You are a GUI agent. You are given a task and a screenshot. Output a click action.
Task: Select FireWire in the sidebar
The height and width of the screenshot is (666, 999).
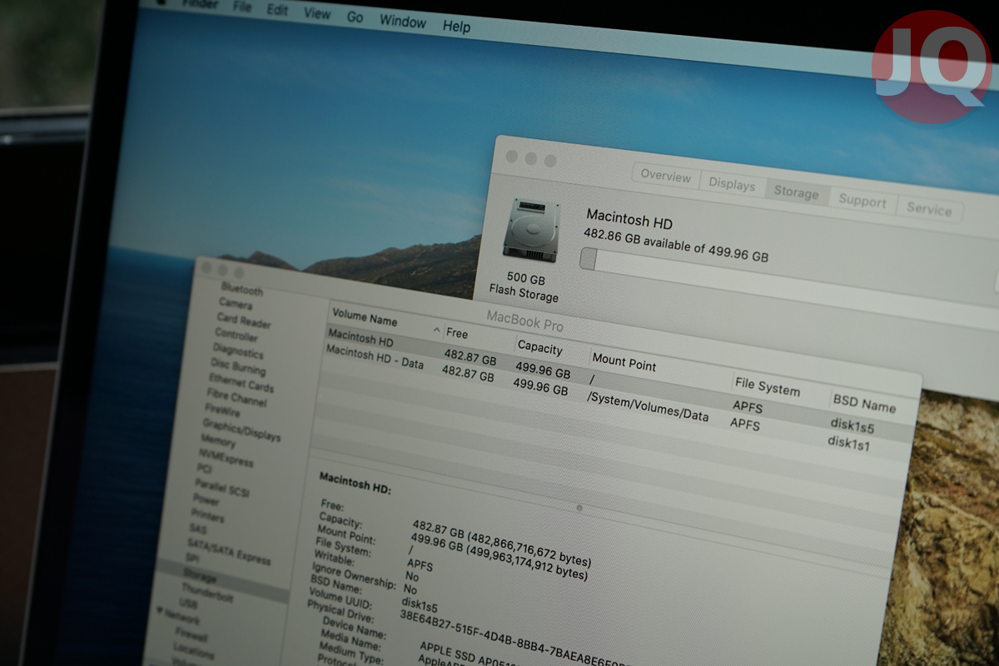223,412
